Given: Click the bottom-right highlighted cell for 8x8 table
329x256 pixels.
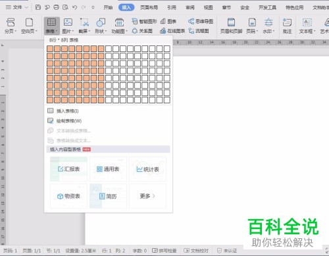Looking at the screenshot, I should 101,100.
